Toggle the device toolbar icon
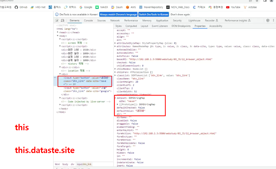 pos(63,21)
